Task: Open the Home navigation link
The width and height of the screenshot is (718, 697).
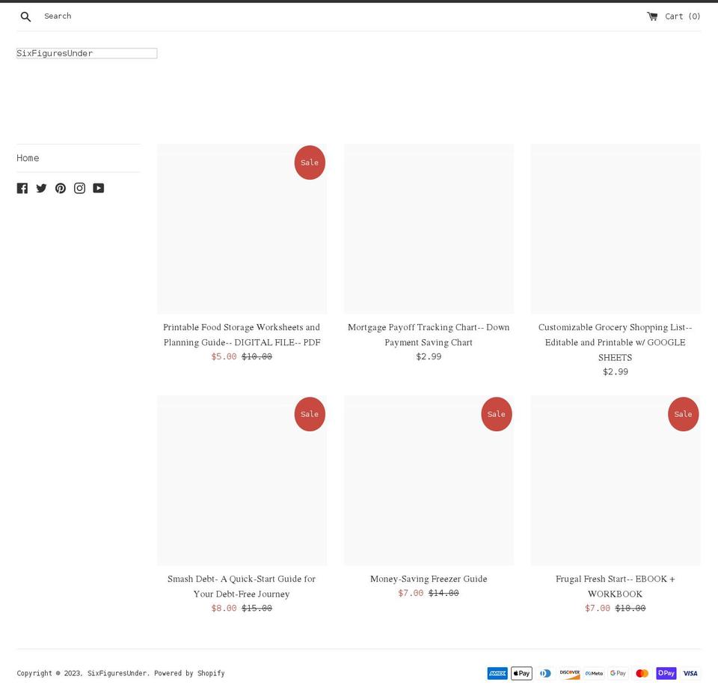Action: click(28, 158)
